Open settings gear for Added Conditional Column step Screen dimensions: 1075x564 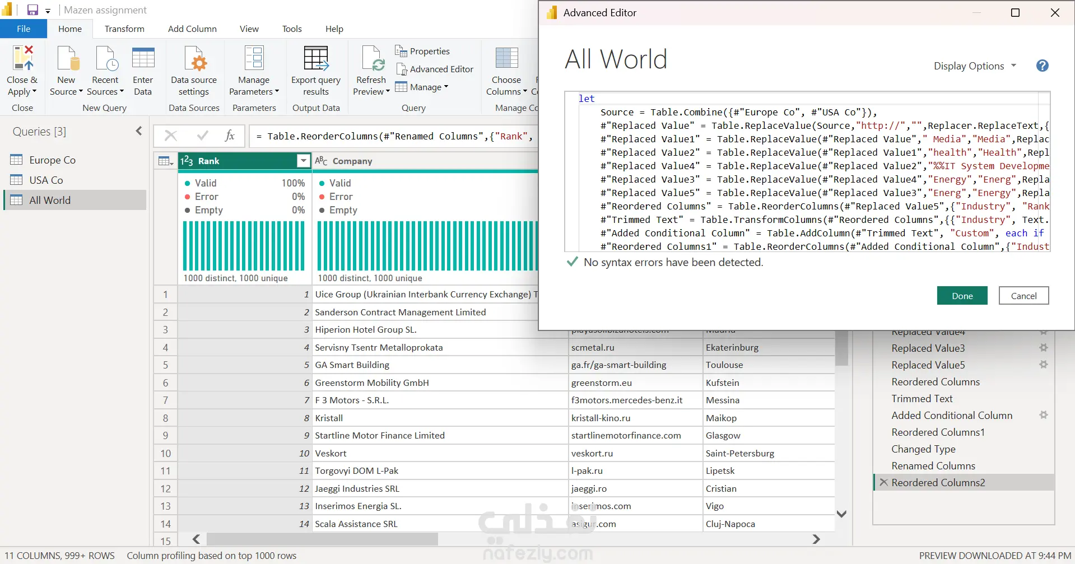1043,415
